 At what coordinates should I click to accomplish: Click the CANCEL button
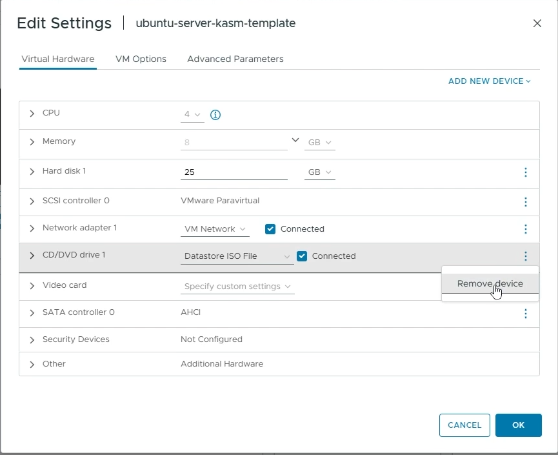pos(464,425)
